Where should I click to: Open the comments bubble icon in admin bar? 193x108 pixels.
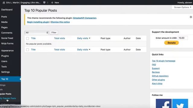44,3
